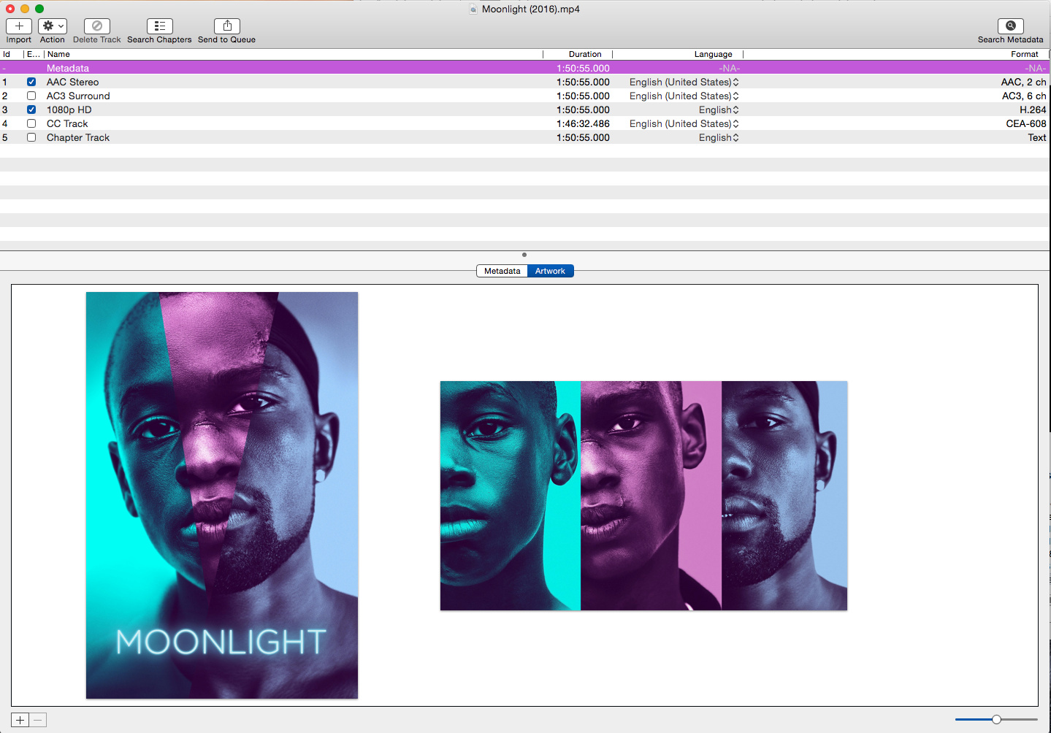Switch to the Metadata tab
The height and width of the screenshot is (733, 1051).
[502, 271]
